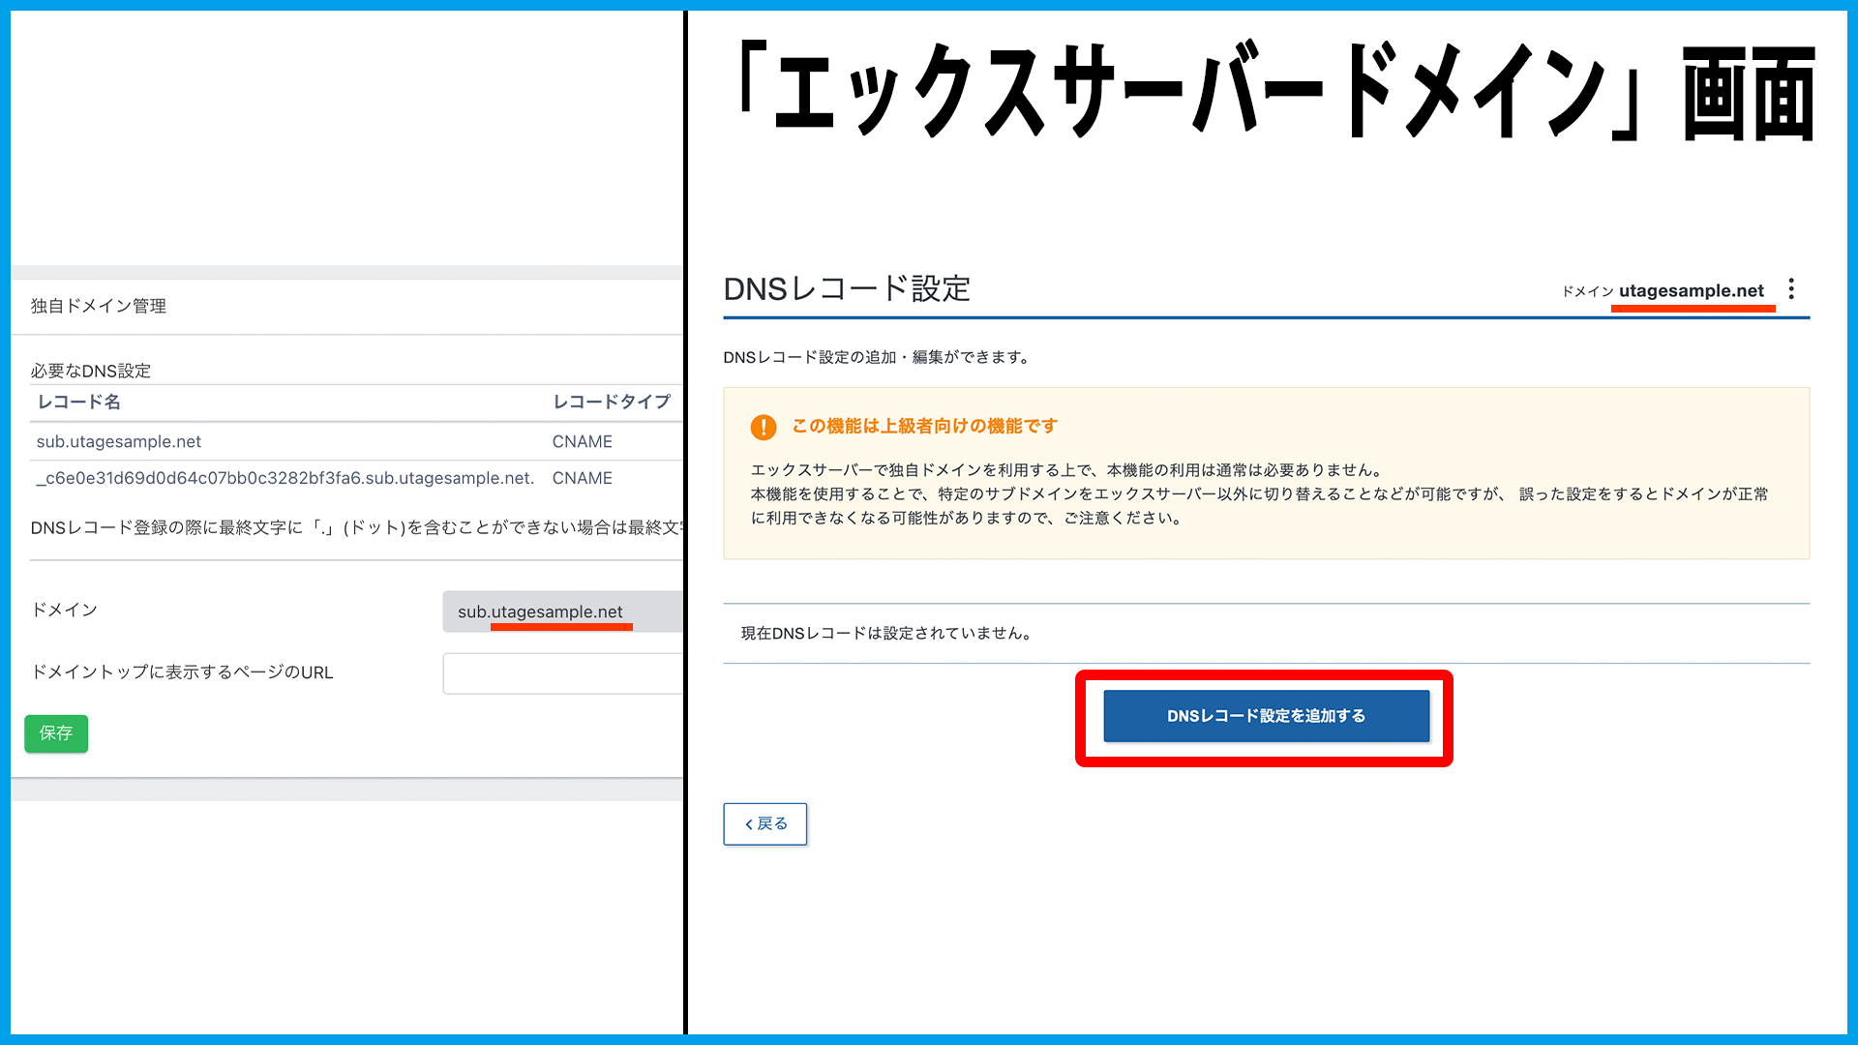Click the '必要なDNS設定' label
The image size is (1858, 1045).
tap(91, 371)
